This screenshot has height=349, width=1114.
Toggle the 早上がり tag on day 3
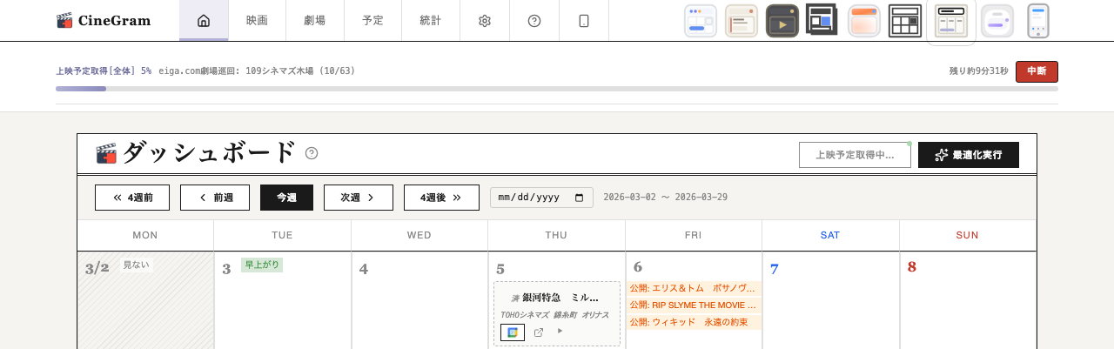262,265
